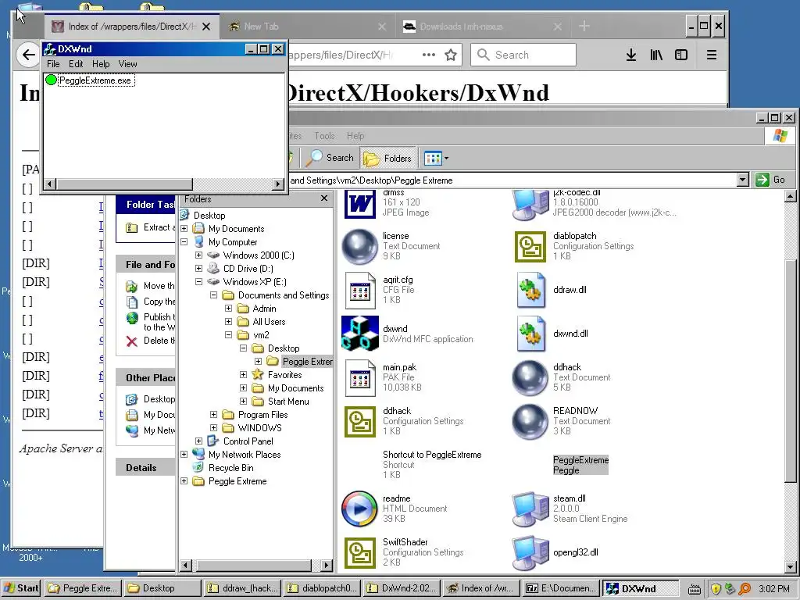Screen dimensions: 800x600
Task: Open the Edit menu in DXWnd
Action: pos(76,64)
